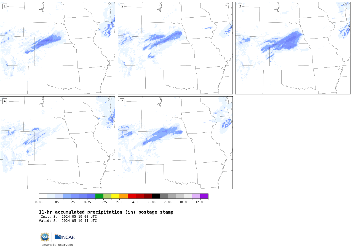The height and width of the screenshot is (248, 353).
Task: Click the 0.75 colorbar label
Action: click(x=87, y=202)
